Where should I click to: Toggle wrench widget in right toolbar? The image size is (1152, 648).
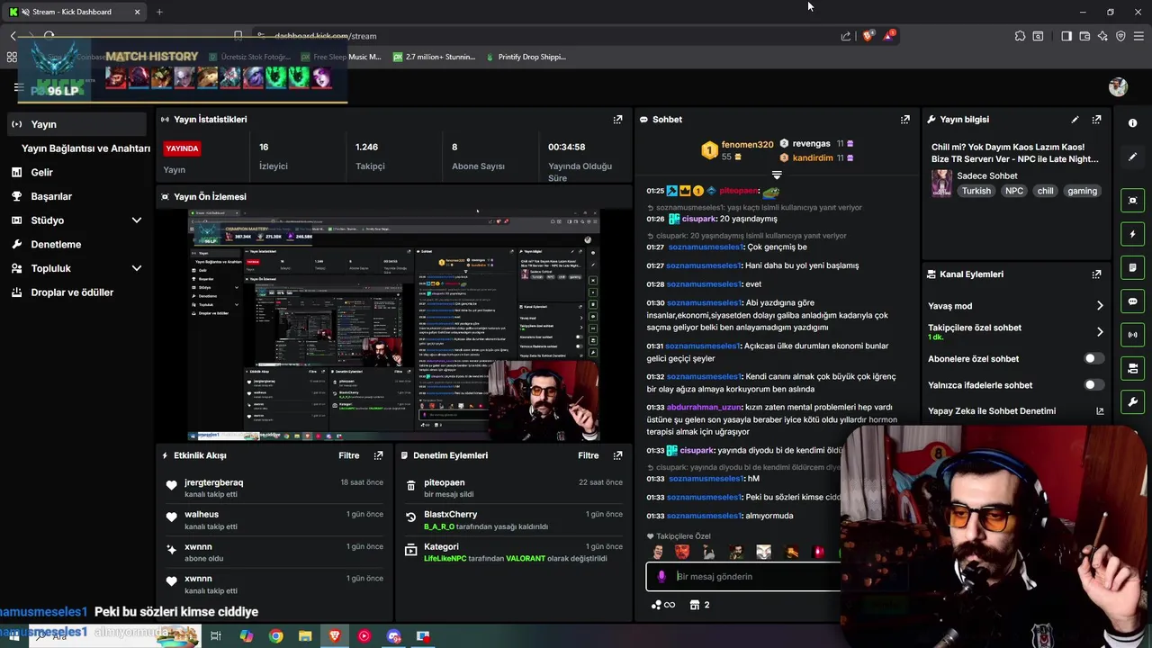point(1132,401)
